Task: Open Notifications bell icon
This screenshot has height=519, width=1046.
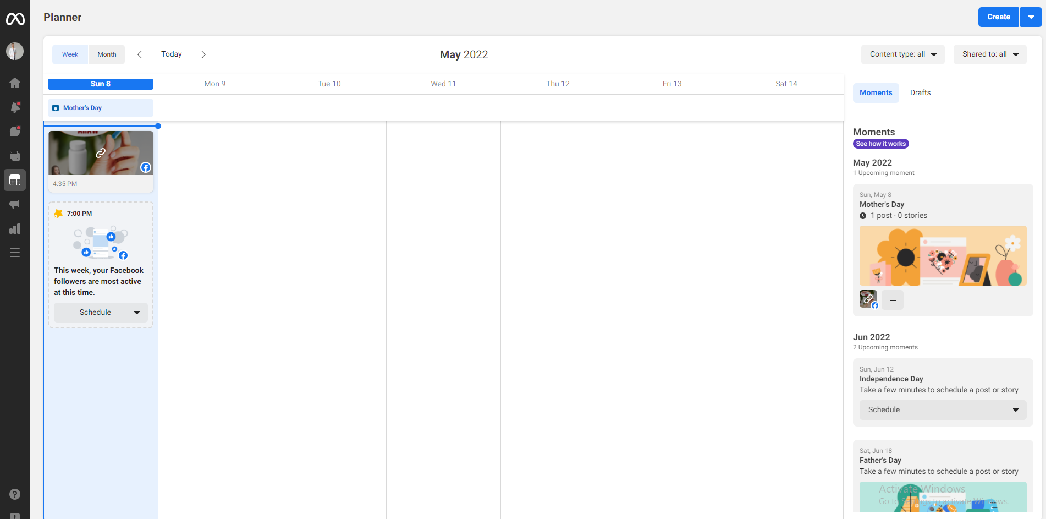Action: (x=15, y=107)
